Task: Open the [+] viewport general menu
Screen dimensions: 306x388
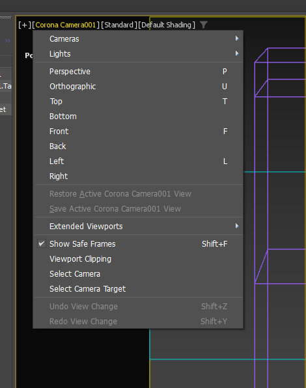Action: click(x=25, y=25)
